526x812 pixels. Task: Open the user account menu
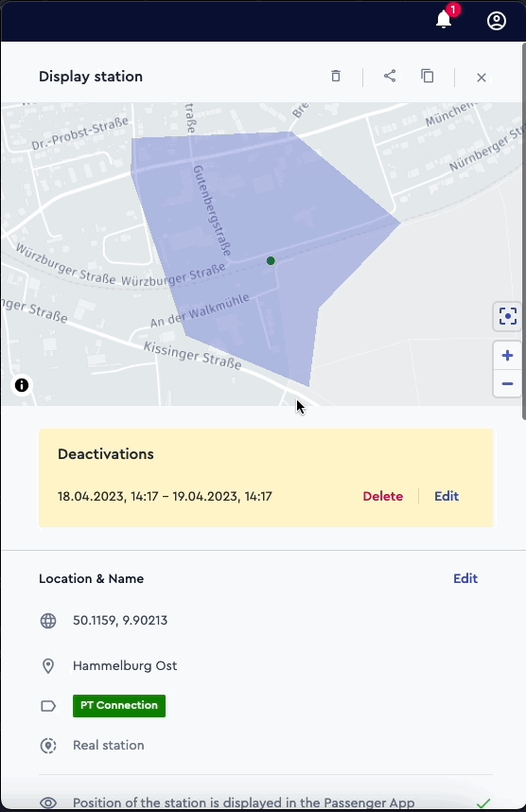(x=496, y=21)
